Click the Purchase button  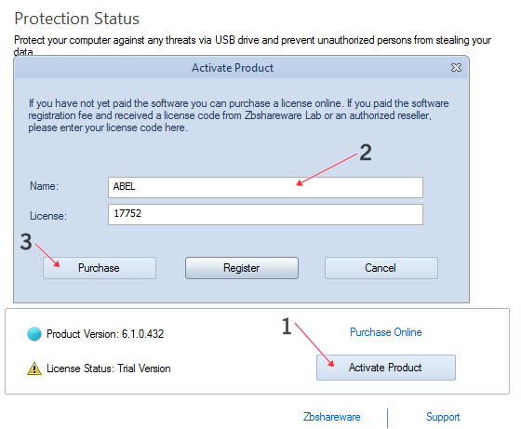100,268
